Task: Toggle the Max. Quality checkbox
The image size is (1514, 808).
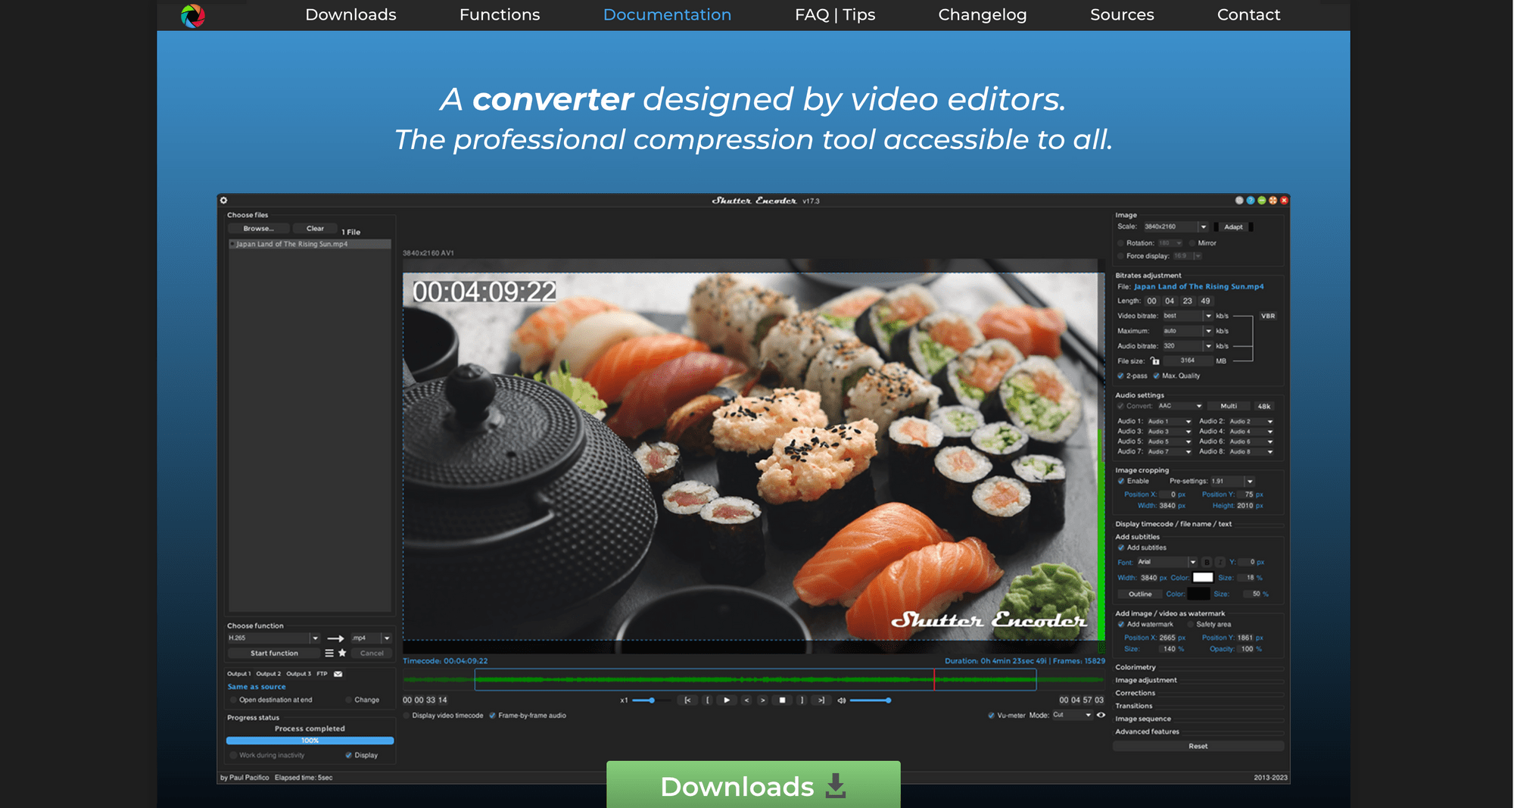Action: [x=1156, y=376]
